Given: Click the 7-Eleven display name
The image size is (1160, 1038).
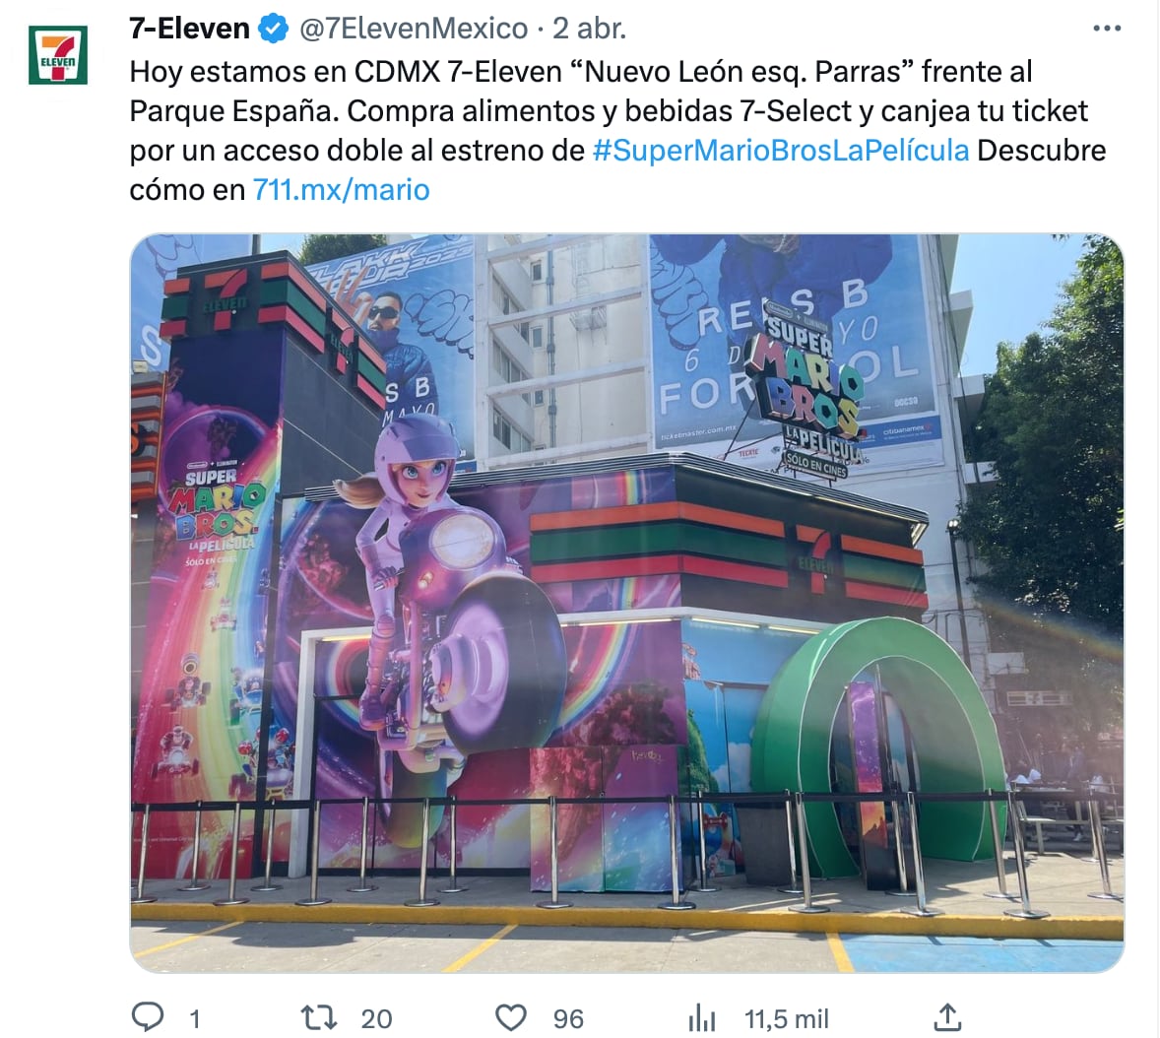Looking at the screenshot, I should [x=189, y=29].
